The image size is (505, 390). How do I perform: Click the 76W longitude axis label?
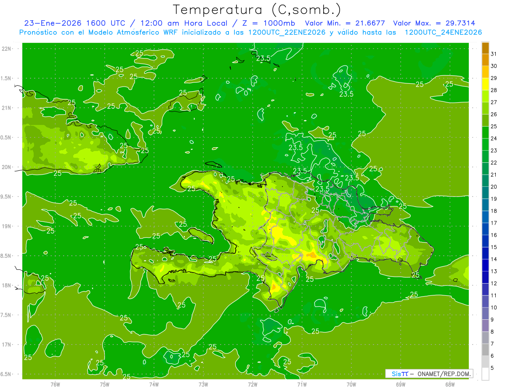click(x=55, y=384)
